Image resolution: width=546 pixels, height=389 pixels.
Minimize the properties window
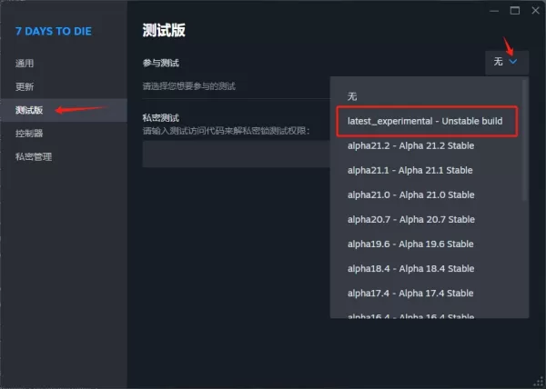[494, 11]
